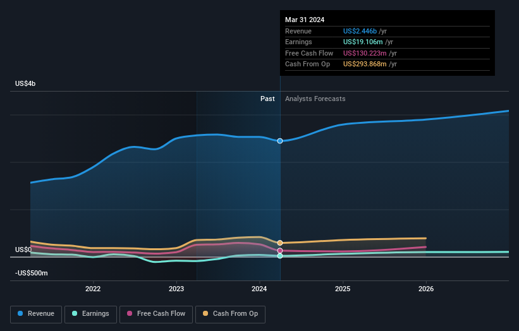Click the US$293.868m cash from op value
Screen dimensions: 519x331
(365, 64)
